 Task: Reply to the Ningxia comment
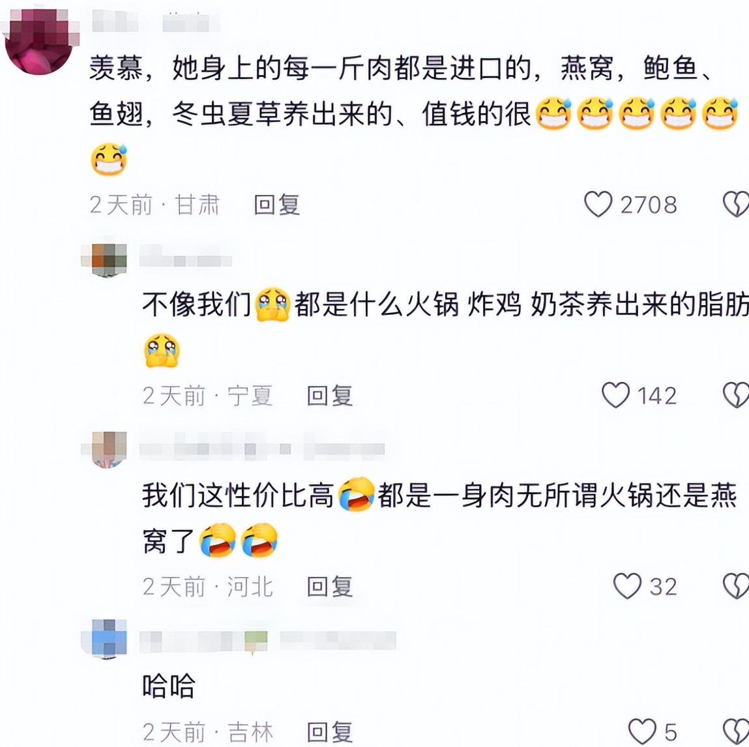click(330, 396)
